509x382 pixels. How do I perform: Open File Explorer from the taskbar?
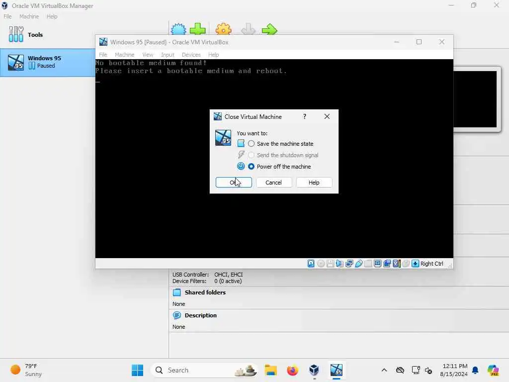(x=270, y=370)
